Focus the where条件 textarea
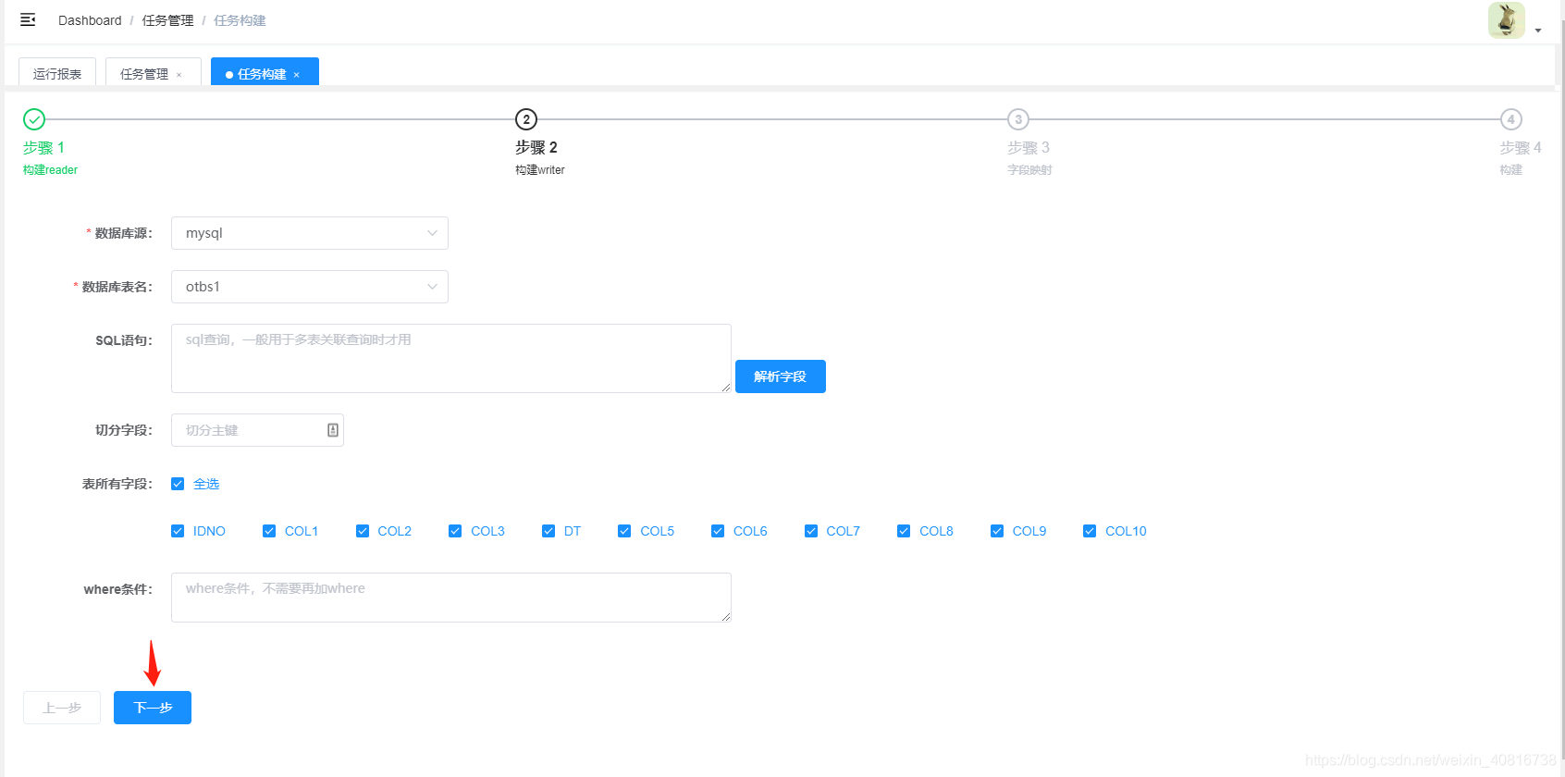Image resolution: width=1565 pixels, height=777 pixels. [451, 598]
